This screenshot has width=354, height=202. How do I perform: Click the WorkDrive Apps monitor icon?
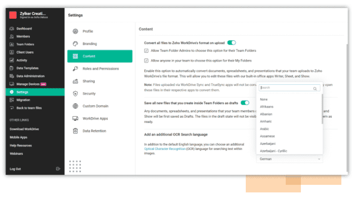click(75, 118)
